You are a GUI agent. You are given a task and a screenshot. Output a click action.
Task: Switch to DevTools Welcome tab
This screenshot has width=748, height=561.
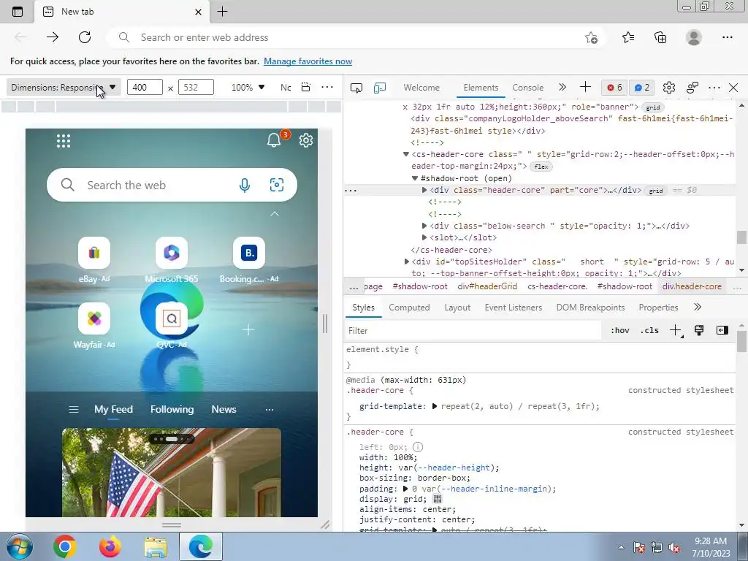click(421, 88)
